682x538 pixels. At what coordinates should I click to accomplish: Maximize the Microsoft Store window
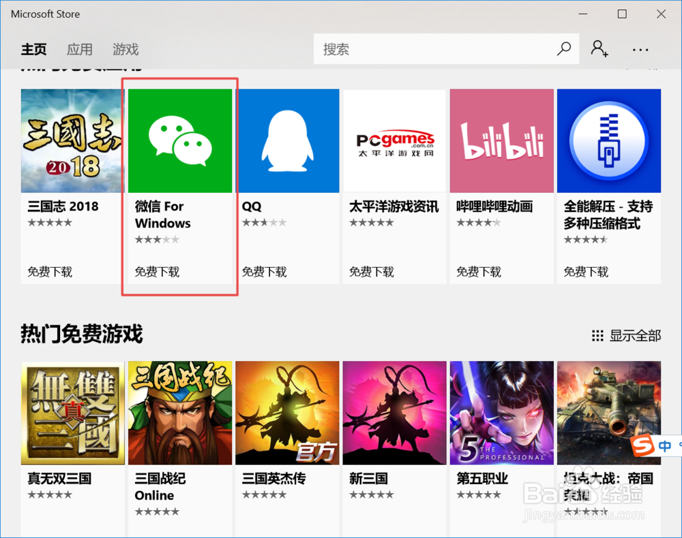[x=623, y=14]
